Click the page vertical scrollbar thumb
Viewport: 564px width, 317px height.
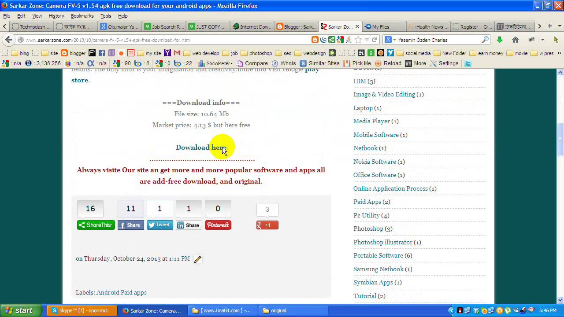[560, 139]
